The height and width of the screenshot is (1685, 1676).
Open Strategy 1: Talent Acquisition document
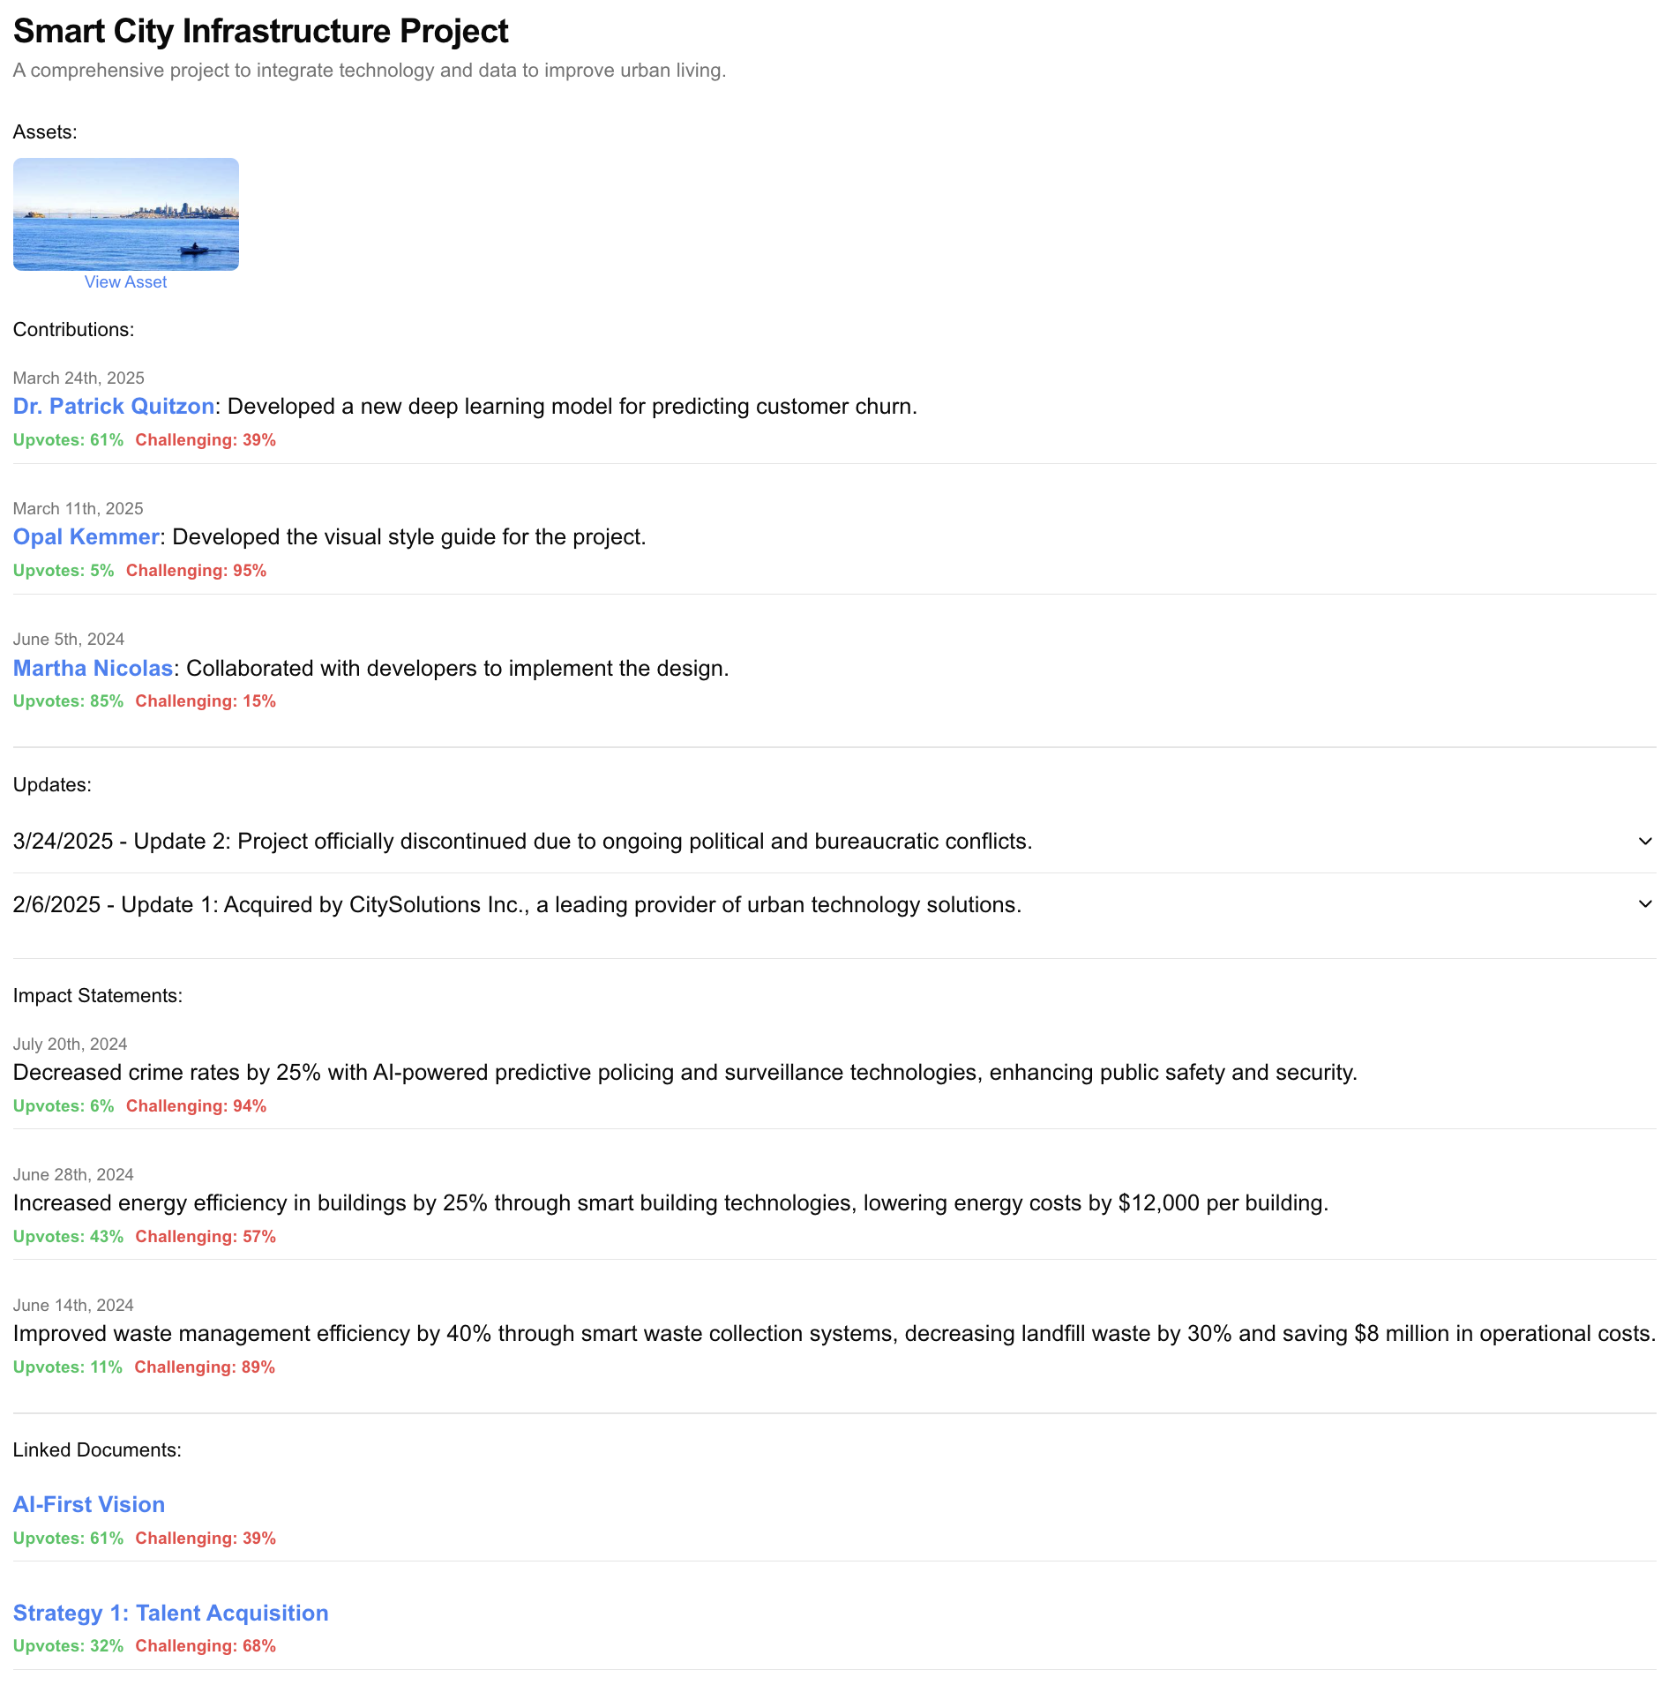click(x=171, y=1613)
